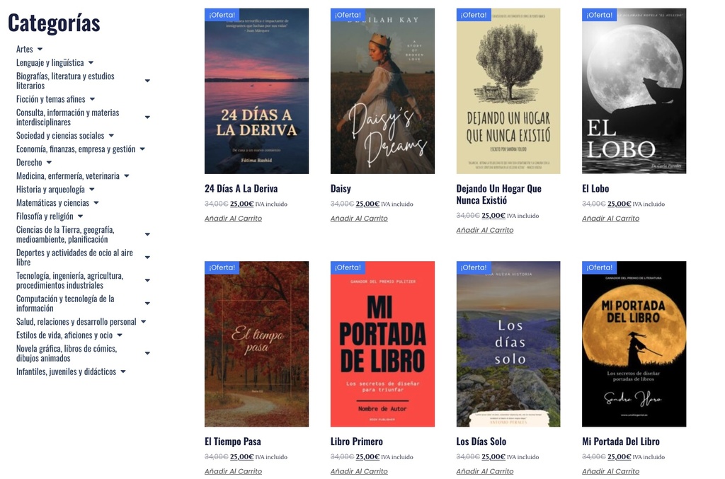Screen dimensions: 725x479
Task: View the red Mi Portada De Libro cover
Action: click(x=382, y=344)
